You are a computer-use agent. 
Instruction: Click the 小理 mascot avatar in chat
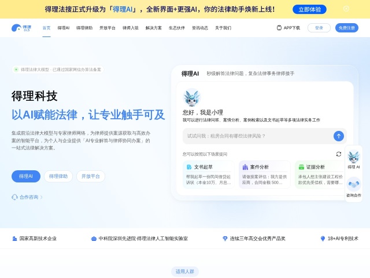click(191, 97)
